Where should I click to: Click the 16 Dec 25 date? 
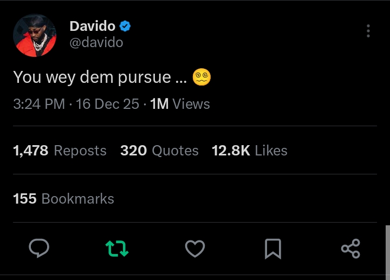(108, 104)
